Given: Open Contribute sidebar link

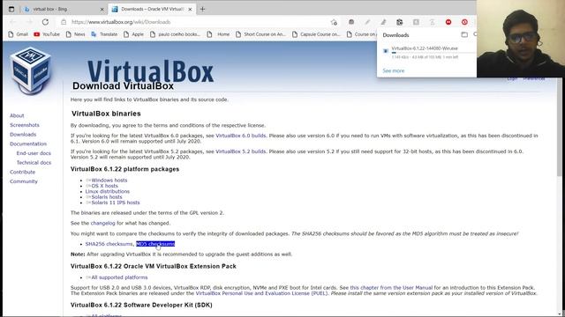Looking at the screenshot, I should 22,172.
